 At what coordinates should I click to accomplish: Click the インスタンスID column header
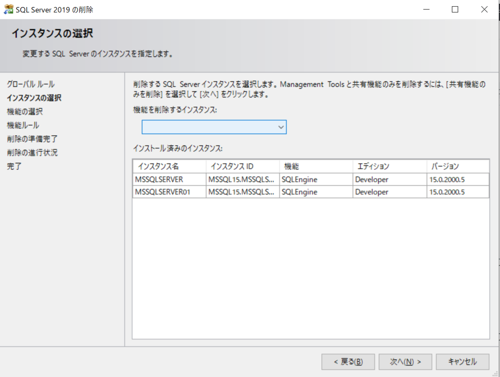coord(242,166)
